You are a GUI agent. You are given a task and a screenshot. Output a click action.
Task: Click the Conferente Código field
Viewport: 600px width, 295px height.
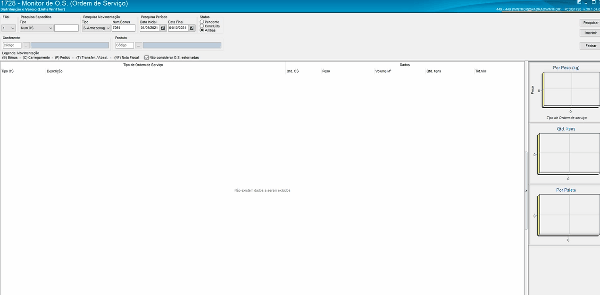[x=12, y=45]
